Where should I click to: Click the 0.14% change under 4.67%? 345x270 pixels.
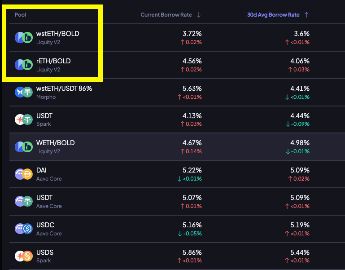coord(191,151)
